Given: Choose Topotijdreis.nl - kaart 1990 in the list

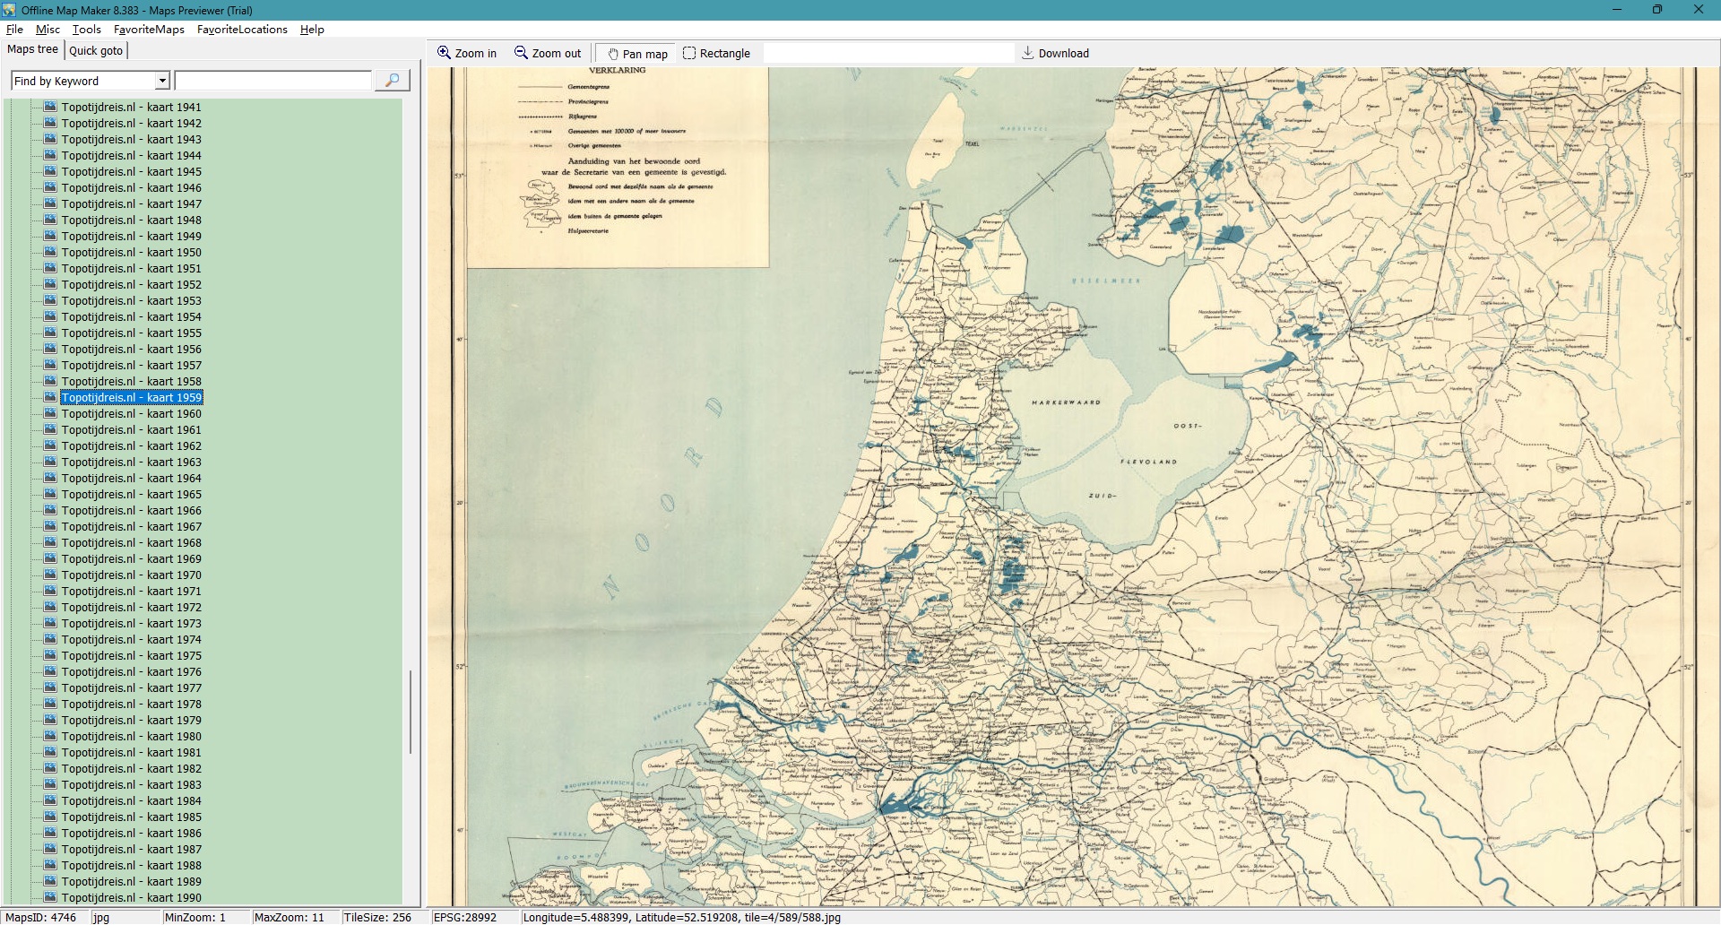Looking at the screenshot, I should (131, 897).
